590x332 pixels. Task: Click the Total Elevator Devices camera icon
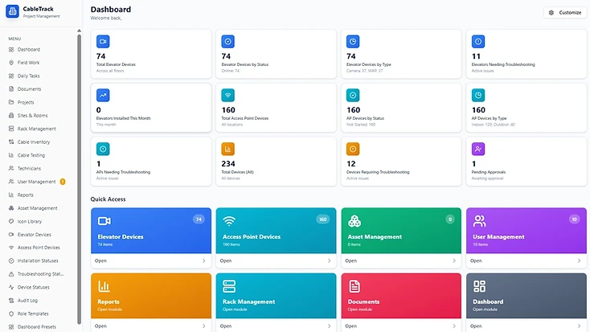103,42
